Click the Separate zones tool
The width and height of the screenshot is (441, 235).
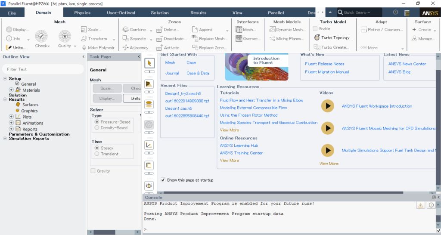[x=134, y=38]
